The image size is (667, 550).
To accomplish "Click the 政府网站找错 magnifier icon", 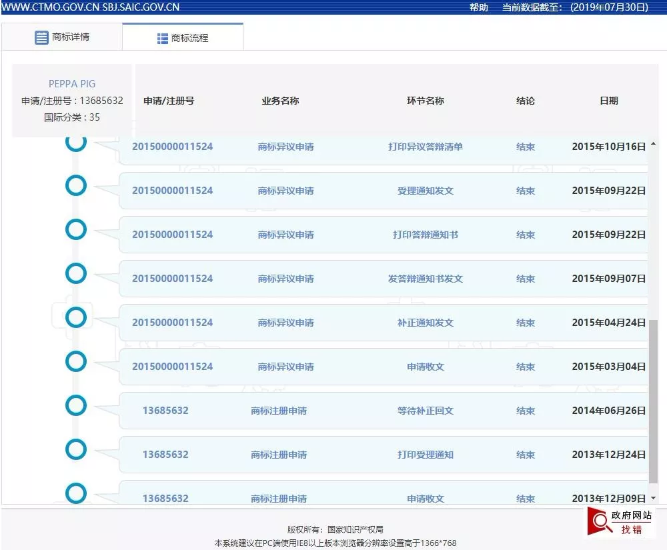I will tap(603, 522).
